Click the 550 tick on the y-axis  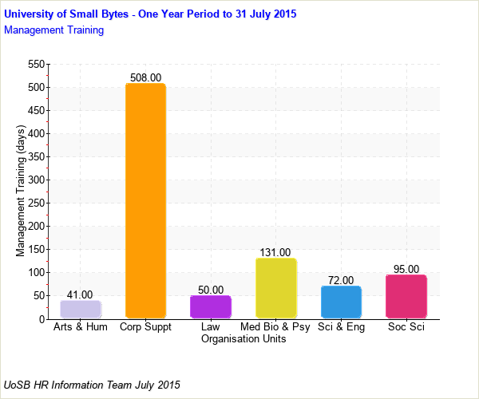point(34,65)
